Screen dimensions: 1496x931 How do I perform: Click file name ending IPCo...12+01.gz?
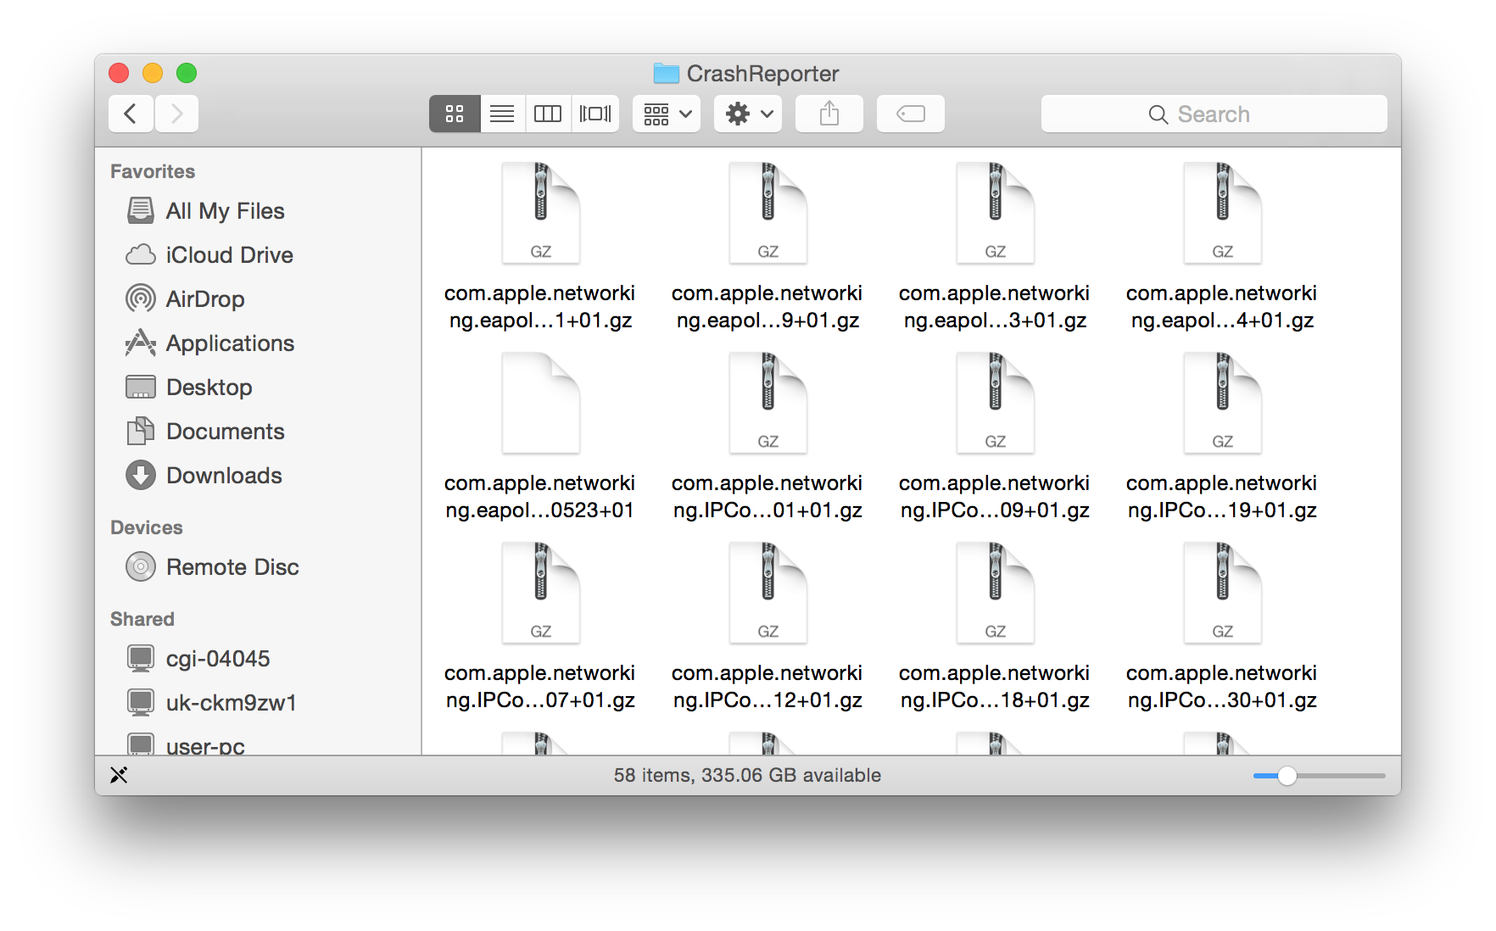(768, 687)
